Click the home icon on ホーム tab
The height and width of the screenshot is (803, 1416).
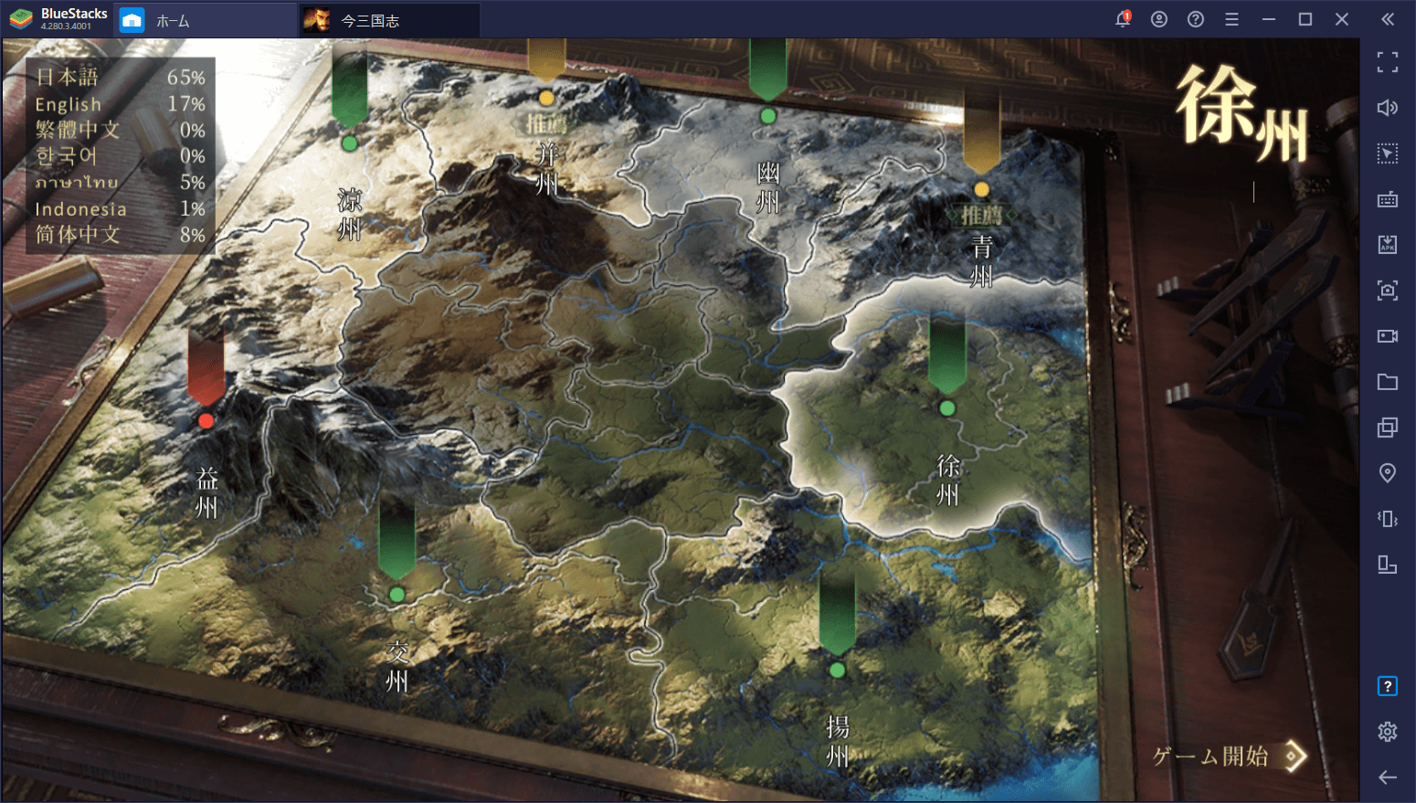pyautogui.click(x=132, y=20)
